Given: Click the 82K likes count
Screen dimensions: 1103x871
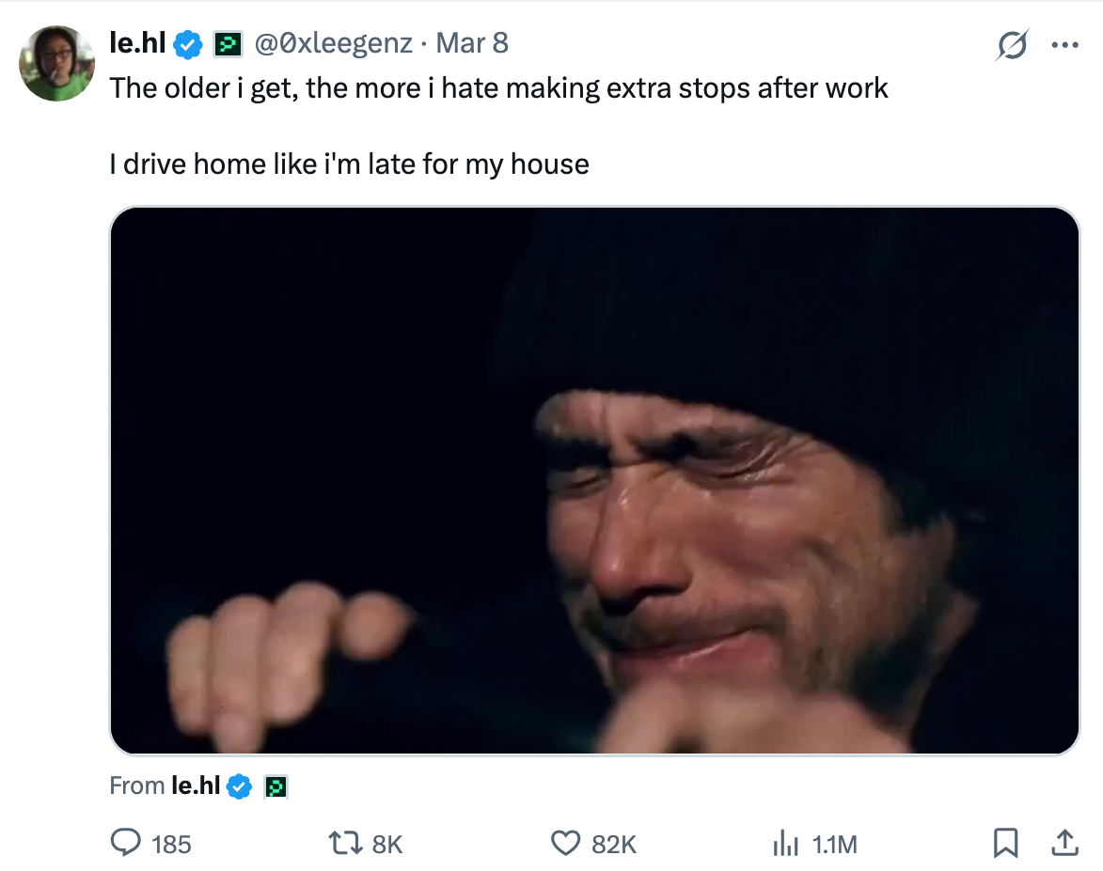Looking at the screenshot, I should (614, 845).
